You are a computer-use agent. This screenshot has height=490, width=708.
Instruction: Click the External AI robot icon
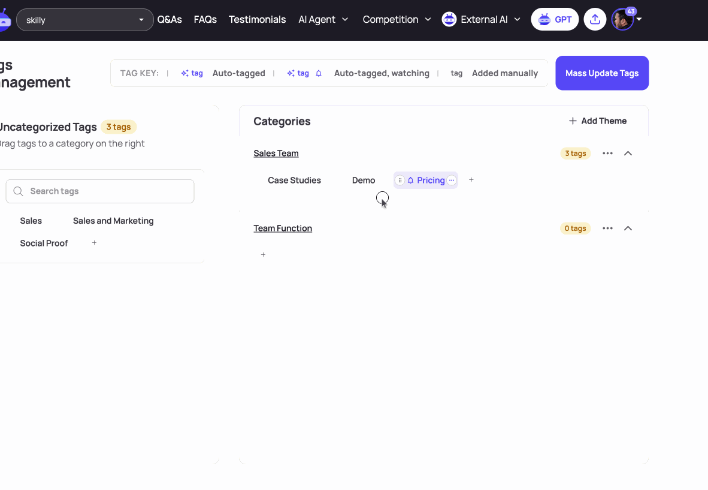tap(449, 19)
